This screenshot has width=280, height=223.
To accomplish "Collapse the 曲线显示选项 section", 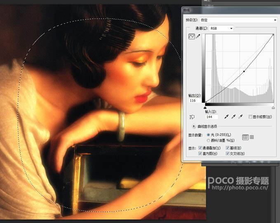I will tap(194, 127).
